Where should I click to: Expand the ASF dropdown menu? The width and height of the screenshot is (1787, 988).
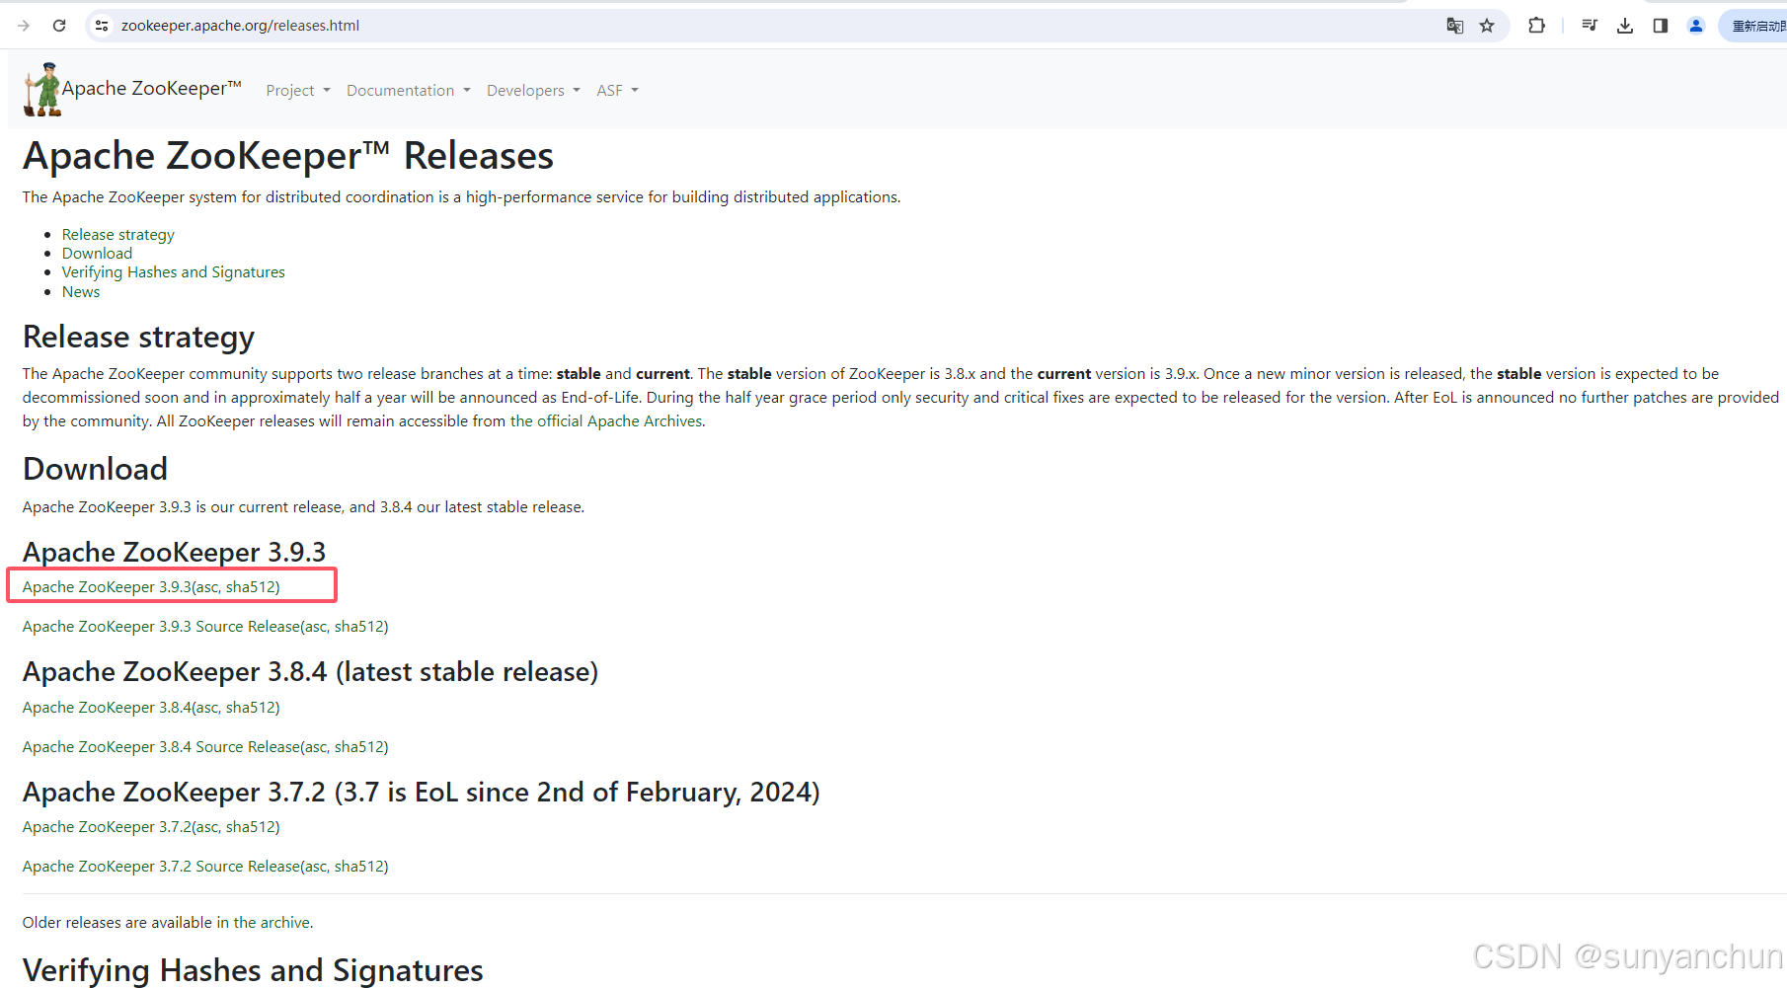(617, 91)
